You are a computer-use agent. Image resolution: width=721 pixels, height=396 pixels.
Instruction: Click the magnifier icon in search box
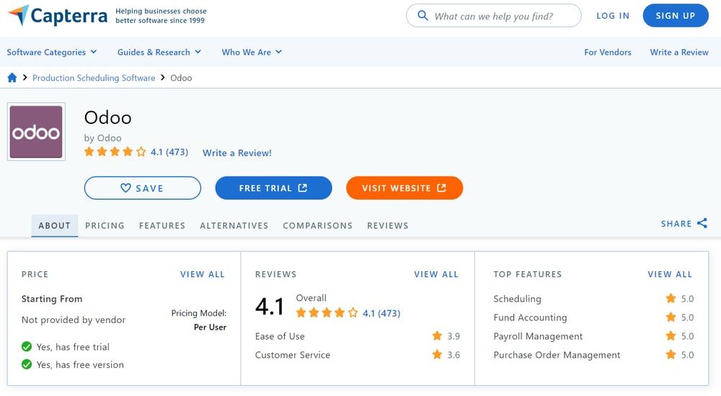[422, 16]
